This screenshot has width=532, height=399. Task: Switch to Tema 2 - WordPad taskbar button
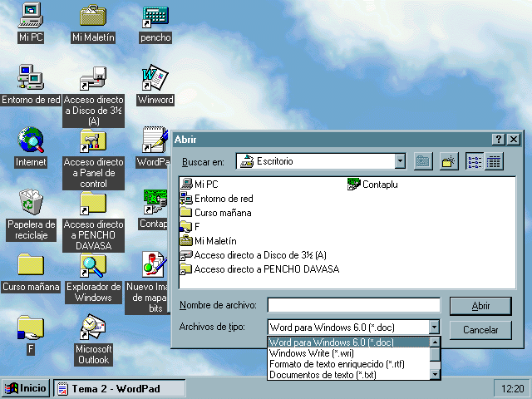click(x=120, y=388)
